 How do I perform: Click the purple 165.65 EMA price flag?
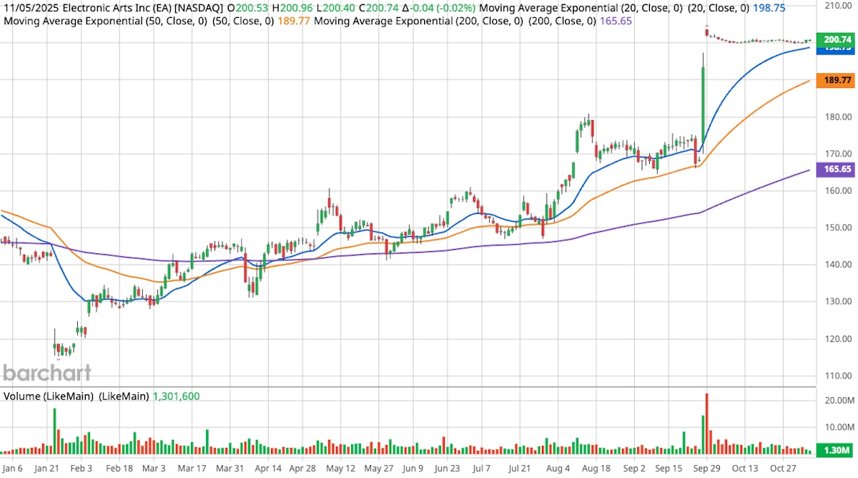[x=835, y=170]
